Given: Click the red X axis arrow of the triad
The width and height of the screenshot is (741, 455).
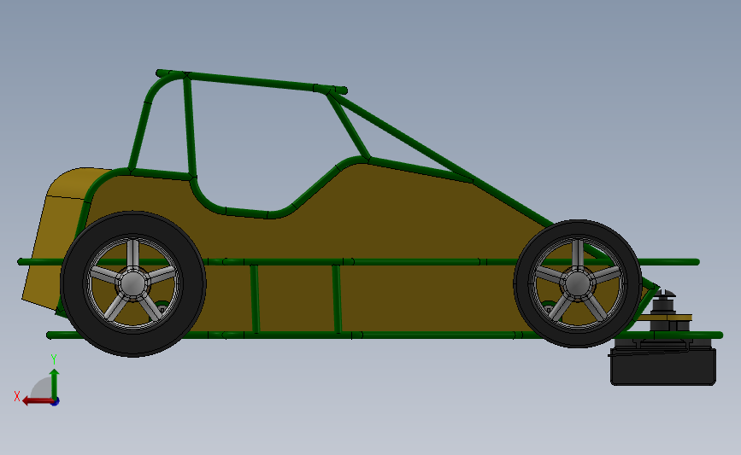Looking at the screenshot, I should point(37,401).
